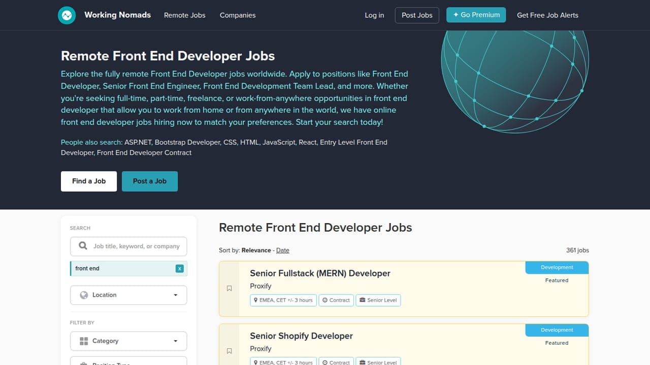Screen dimensions: 650x365
Task: Click the EMEA, CET +/- 3 hours tag on the MERN job
Action: pos(283,300)
